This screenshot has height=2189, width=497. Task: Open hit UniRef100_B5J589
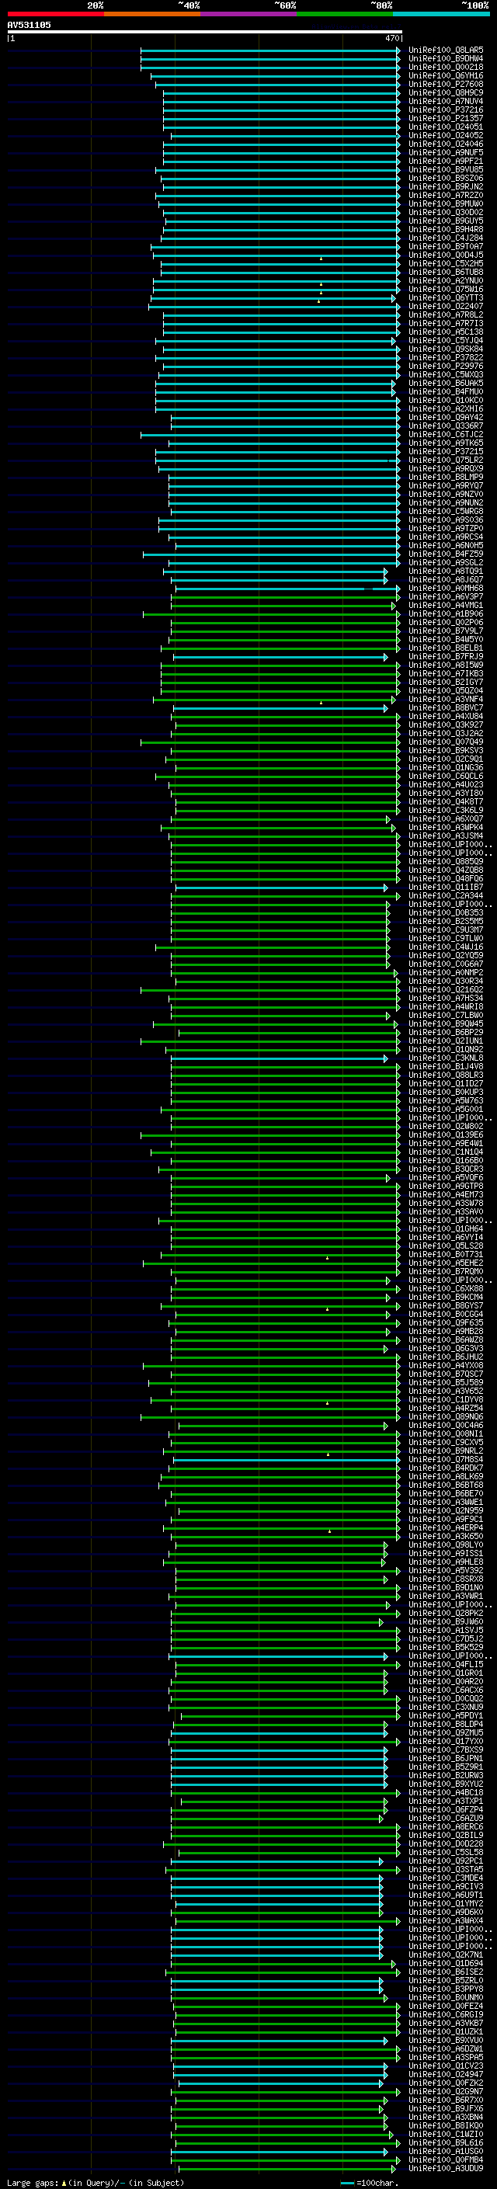click(445, 1382)
